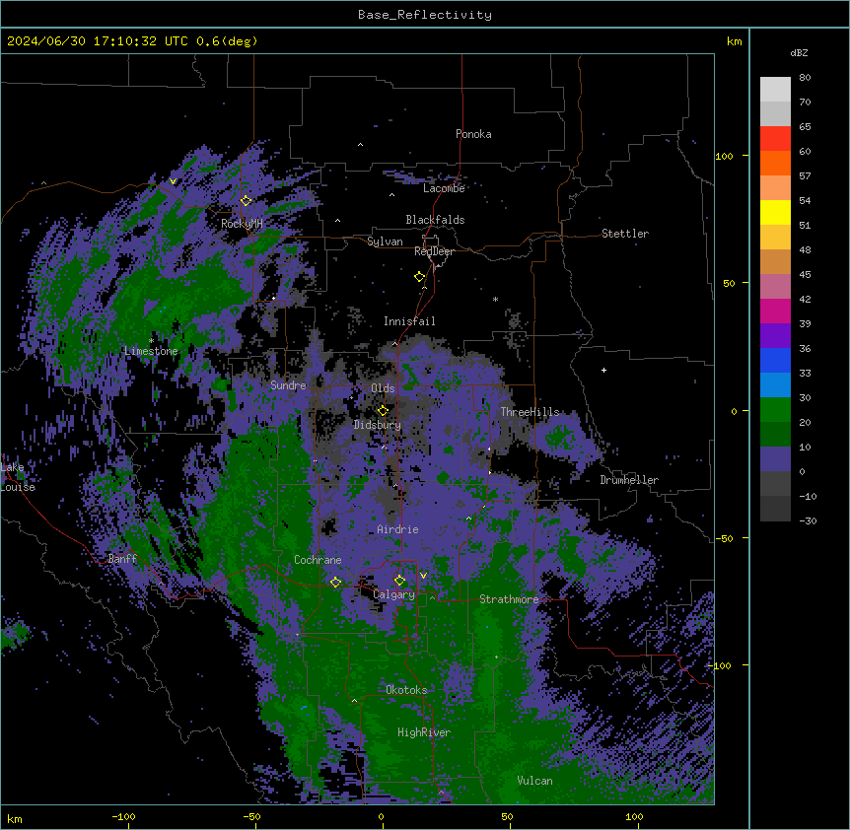Click the violet 36-39 dBZ legend band
850x830 pixels.
point(775,336)
